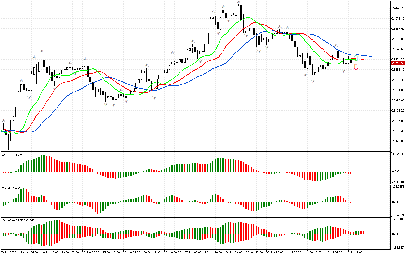Click the last red bar in AOcust histogram
The height and width of the screenshot is (256, 409).
click(351, 173)
